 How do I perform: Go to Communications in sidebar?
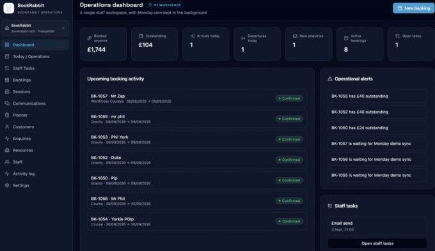pyautogui.click(x=35, y=103)
